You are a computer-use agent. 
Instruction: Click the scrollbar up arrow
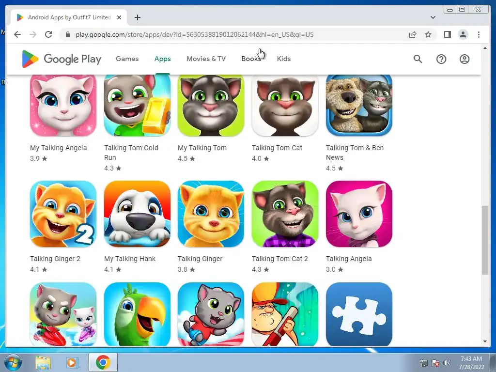coord(485,48)
